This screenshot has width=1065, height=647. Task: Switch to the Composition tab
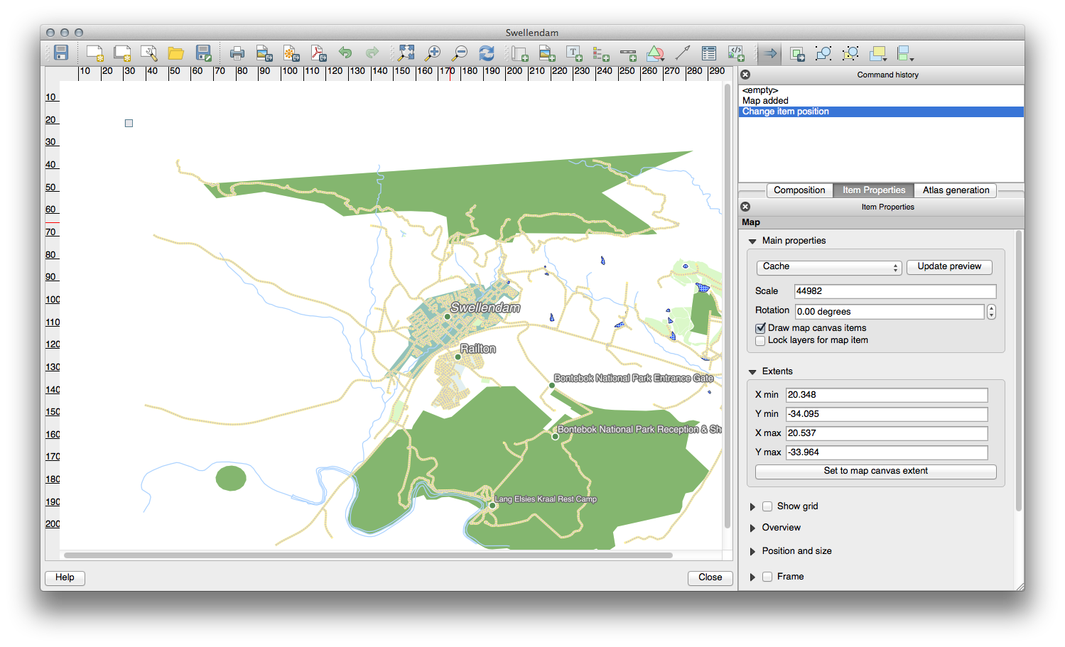click(799, 190)
